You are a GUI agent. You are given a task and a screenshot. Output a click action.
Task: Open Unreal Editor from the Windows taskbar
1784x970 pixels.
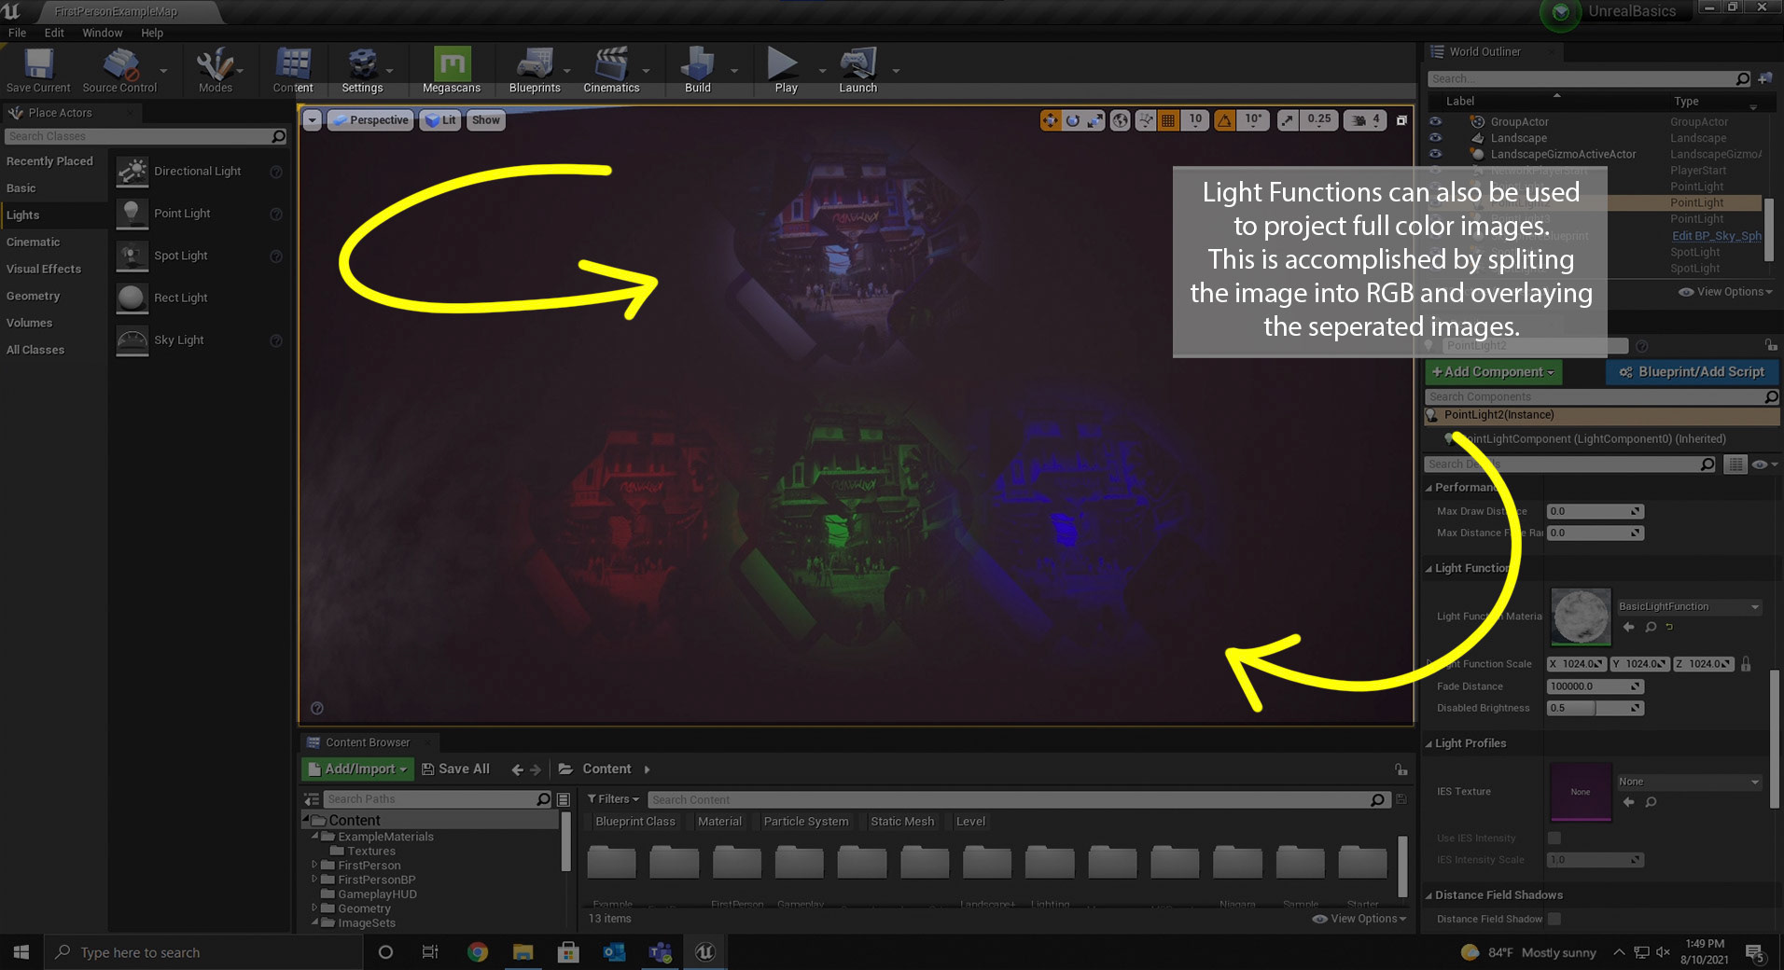[x=705, y=952]
